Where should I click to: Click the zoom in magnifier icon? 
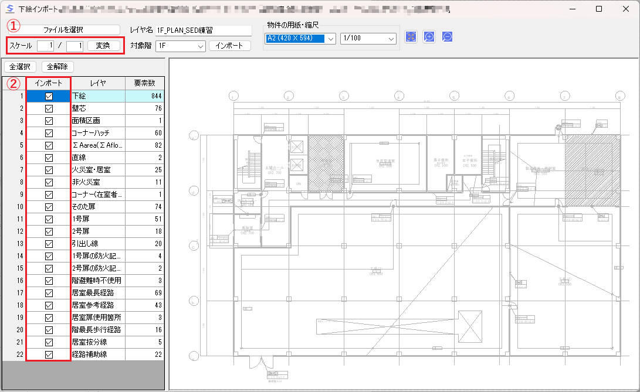(429, 37)
